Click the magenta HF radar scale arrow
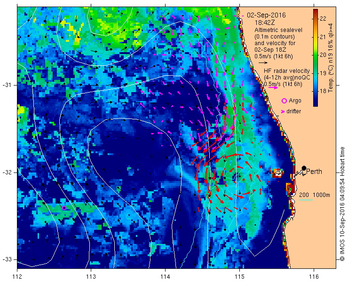 tap(273, 87)
